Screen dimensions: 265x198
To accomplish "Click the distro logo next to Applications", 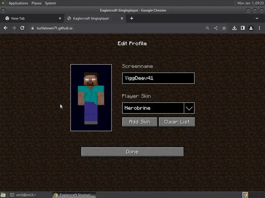I will tap(4, 3).
